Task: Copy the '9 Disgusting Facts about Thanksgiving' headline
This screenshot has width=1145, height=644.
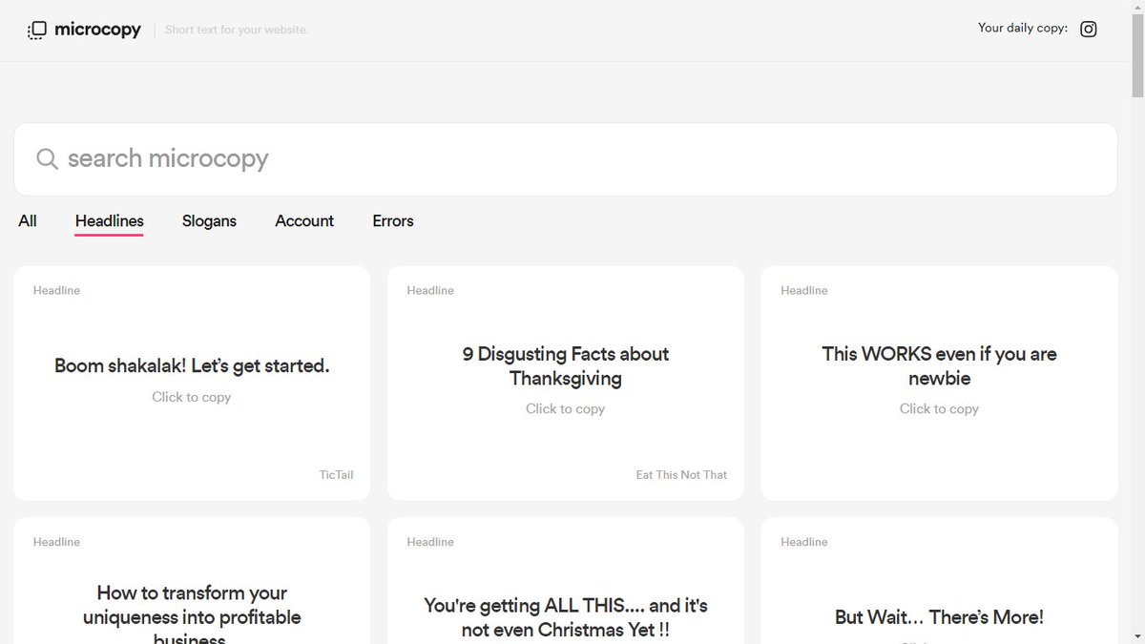Action: pyautogui.click(x=565, y=365)
